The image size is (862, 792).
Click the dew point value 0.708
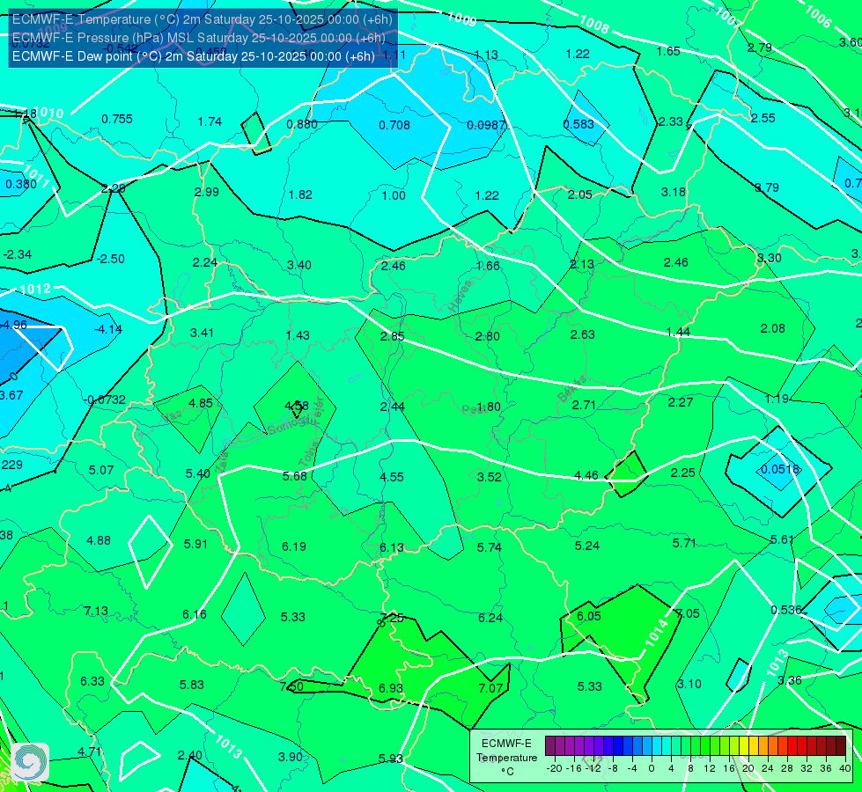[394, 125]
